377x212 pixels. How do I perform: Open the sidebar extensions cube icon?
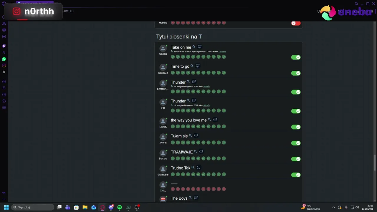pos(4,101)
